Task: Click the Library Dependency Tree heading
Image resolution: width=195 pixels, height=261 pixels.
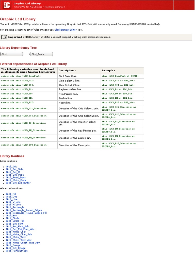Action: click(18, 48)
